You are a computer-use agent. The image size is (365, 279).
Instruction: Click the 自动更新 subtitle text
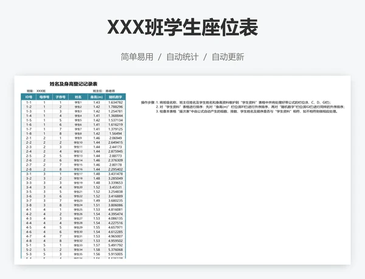pyautogui.click(x=228, y=57)
